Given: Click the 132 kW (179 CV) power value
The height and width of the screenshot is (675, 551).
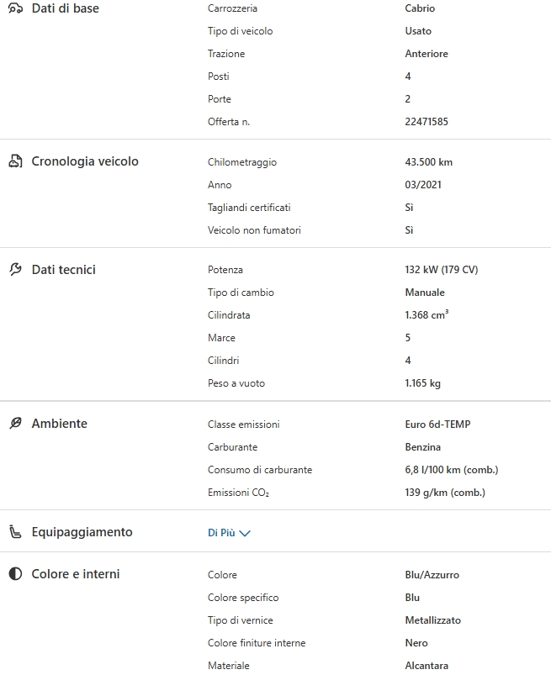Looking at the screenshot, I should [x=441, y=270].
